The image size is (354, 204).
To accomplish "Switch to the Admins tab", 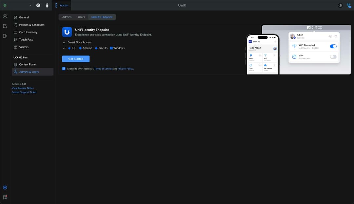I will pos(67,17).
